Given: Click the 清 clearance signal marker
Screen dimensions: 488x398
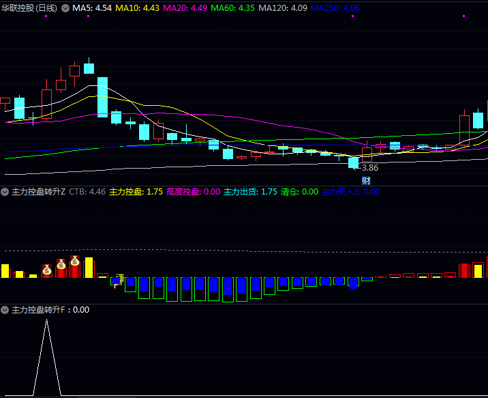Looking at the screenshot, I should click(x=120, y=279).
